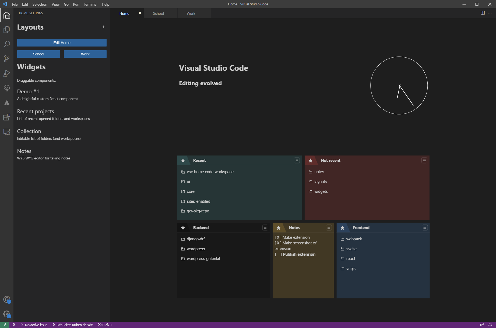
Task: Open the editor More Actions ellipsis
Action: click(x=490, y=13)
